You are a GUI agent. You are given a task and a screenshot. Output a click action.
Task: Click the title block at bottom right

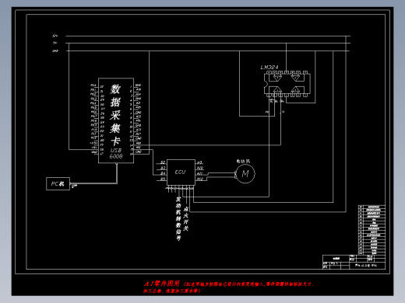click(x=354, y=262)
